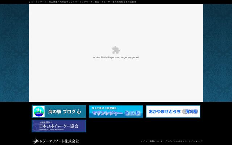
Task: Open the プライバシーポリシー link
Action: [x=175, y=141]
